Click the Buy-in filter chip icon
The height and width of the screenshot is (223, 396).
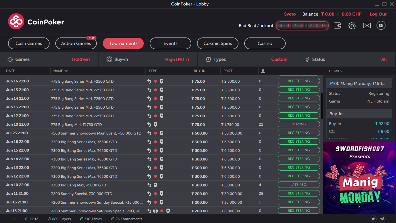click(x=109, y=59)
